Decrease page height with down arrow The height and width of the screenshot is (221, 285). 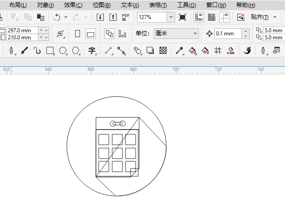tap(41, 38)
